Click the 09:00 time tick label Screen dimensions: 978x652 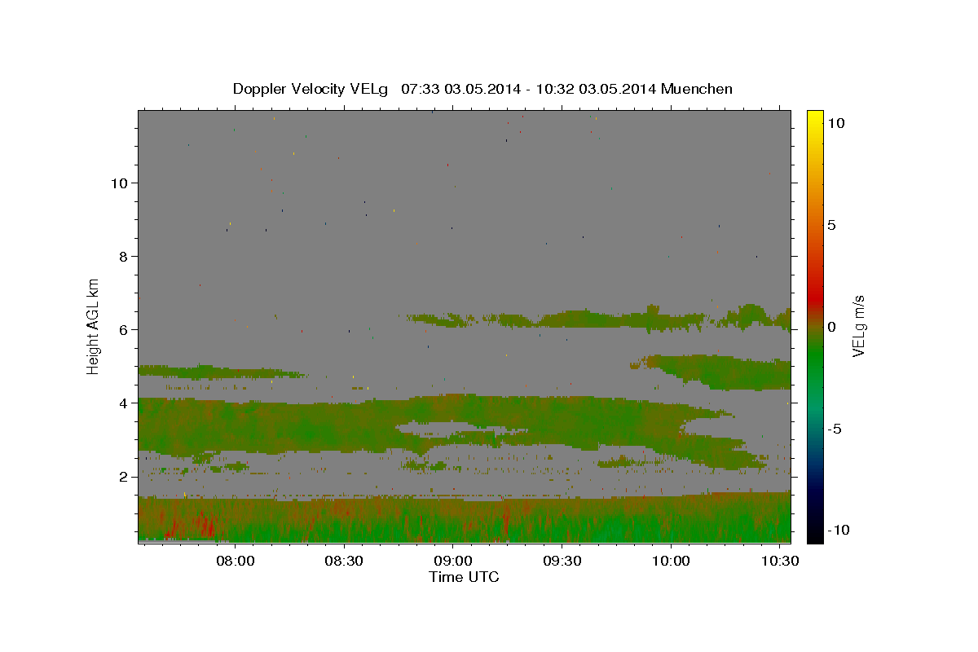(453, 562)
